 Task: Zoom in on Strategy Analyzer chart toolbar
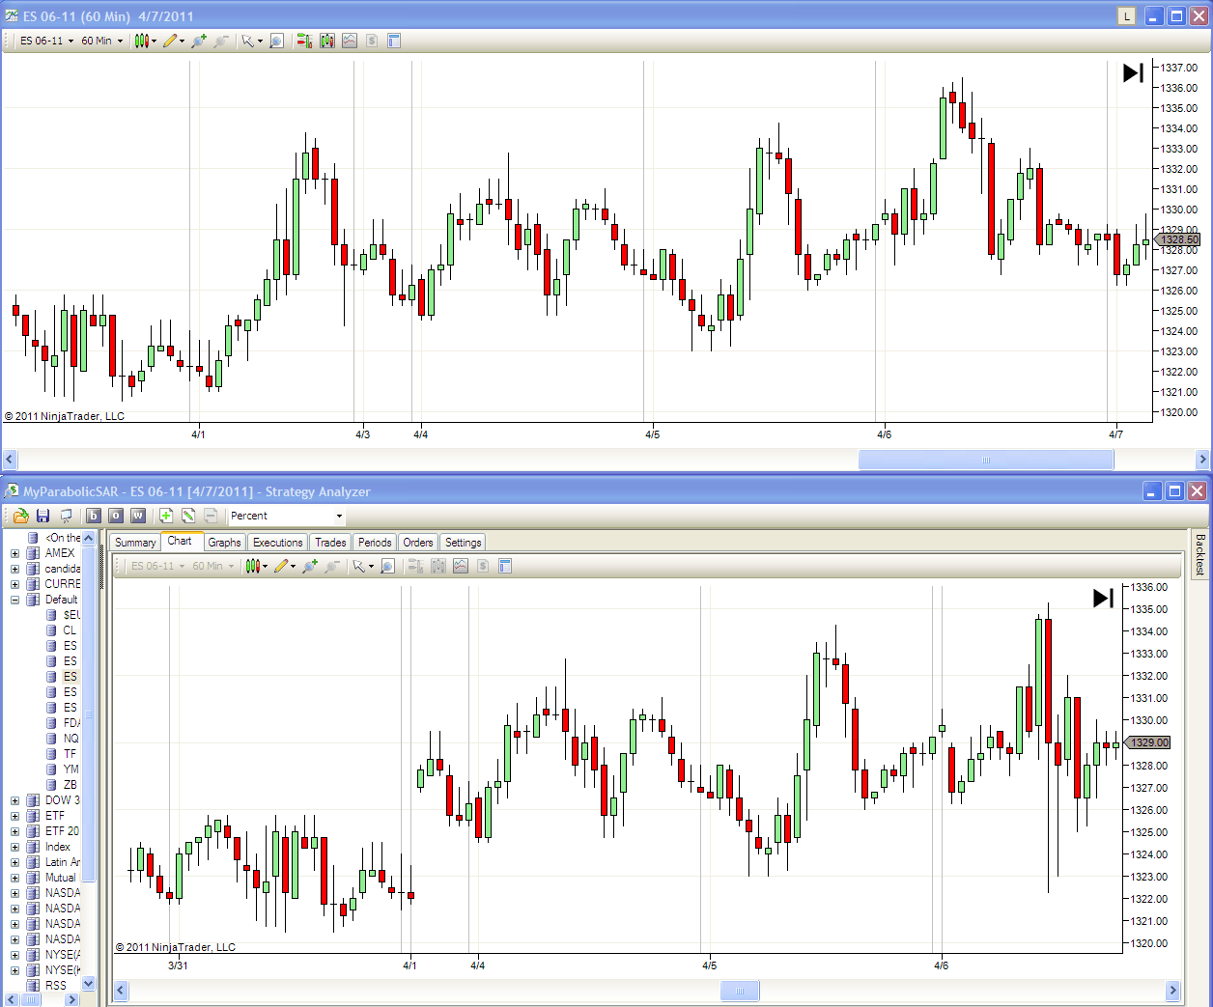(310, 566)
